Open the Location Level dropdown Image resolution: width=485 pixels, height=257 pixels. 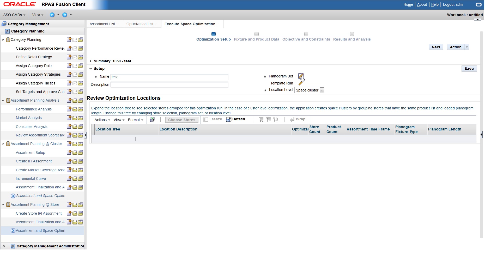(x=322, y=90)
